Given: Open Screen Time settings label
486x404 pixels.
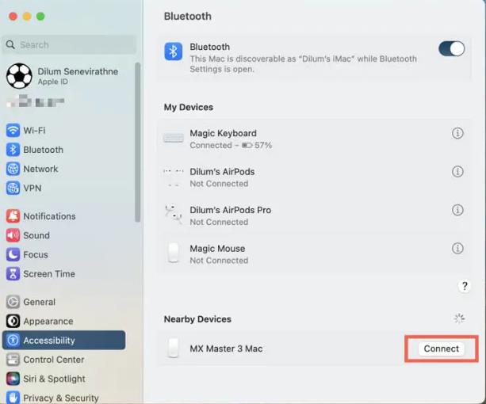Looking at the screenshot, I should click(49, 273).
